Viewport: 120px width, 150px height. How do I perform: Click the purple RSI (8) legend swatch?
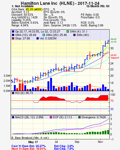13,93
